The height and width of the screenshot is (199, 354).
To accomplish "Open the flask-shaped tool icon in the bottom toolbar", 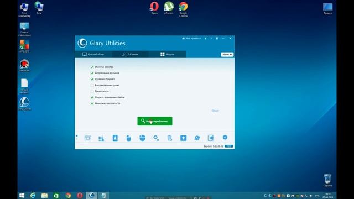I will pos(115,138).
